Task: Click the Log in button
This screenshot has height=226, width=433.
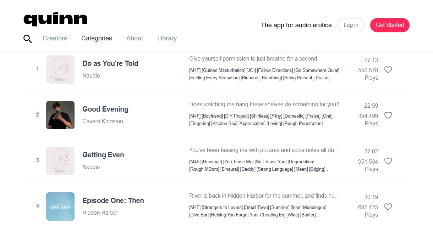Action: (x=351, y=25)
